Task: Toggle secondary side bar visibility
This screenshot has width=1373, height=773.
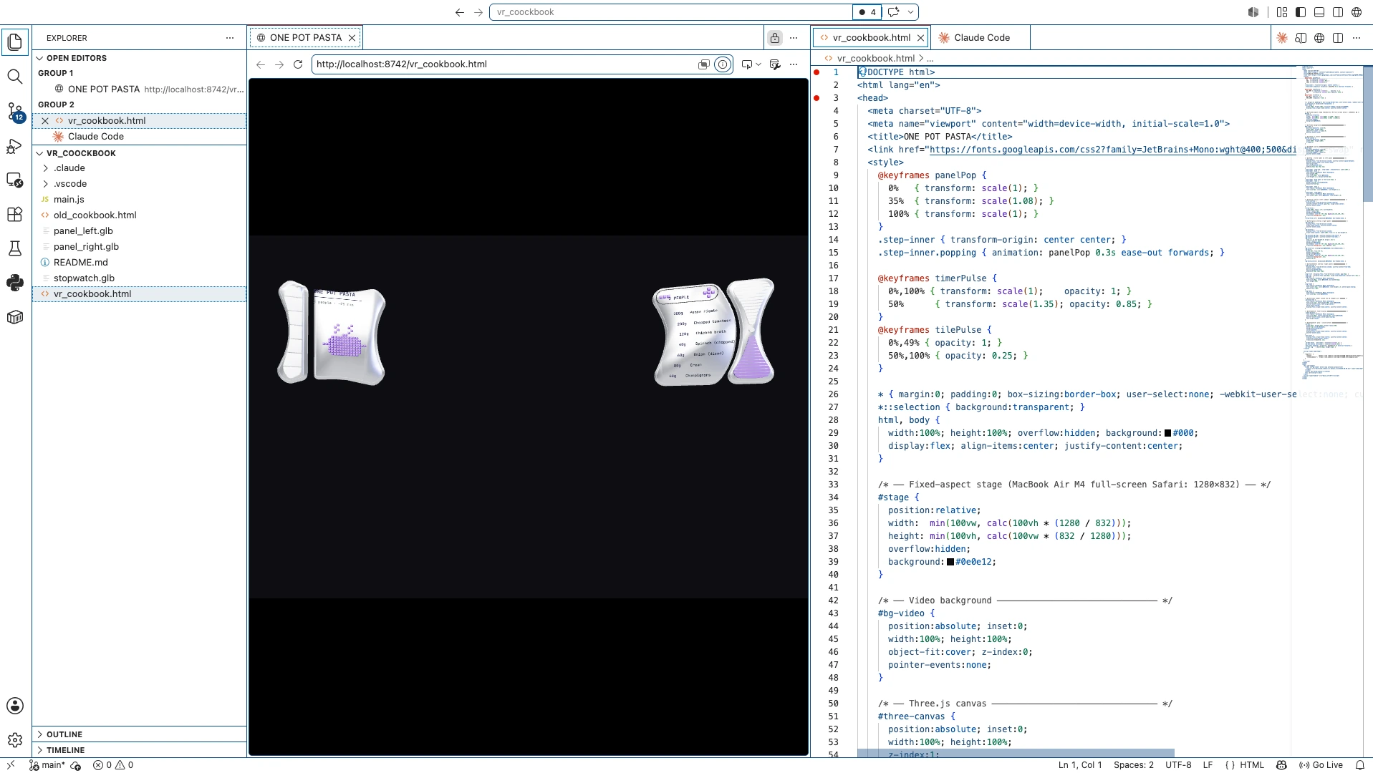Action: pyautogui.click(x=1338, y=12)
